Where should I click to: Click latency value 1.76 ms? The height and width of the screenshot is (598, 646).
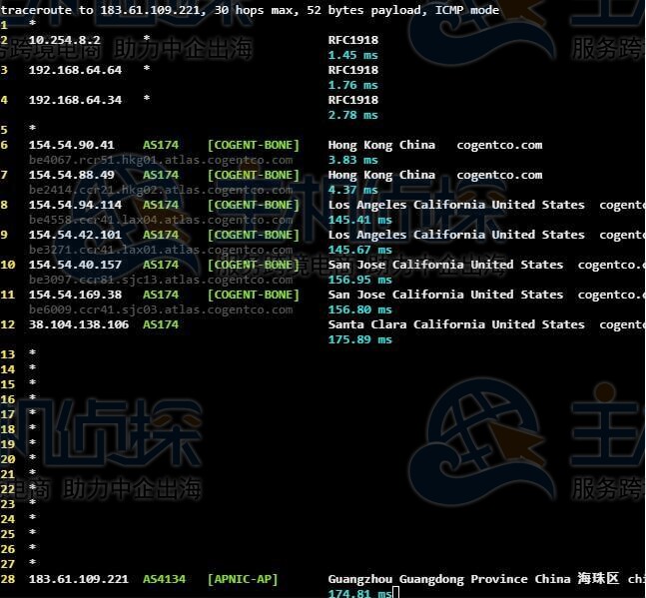click(x=352, y=85)
